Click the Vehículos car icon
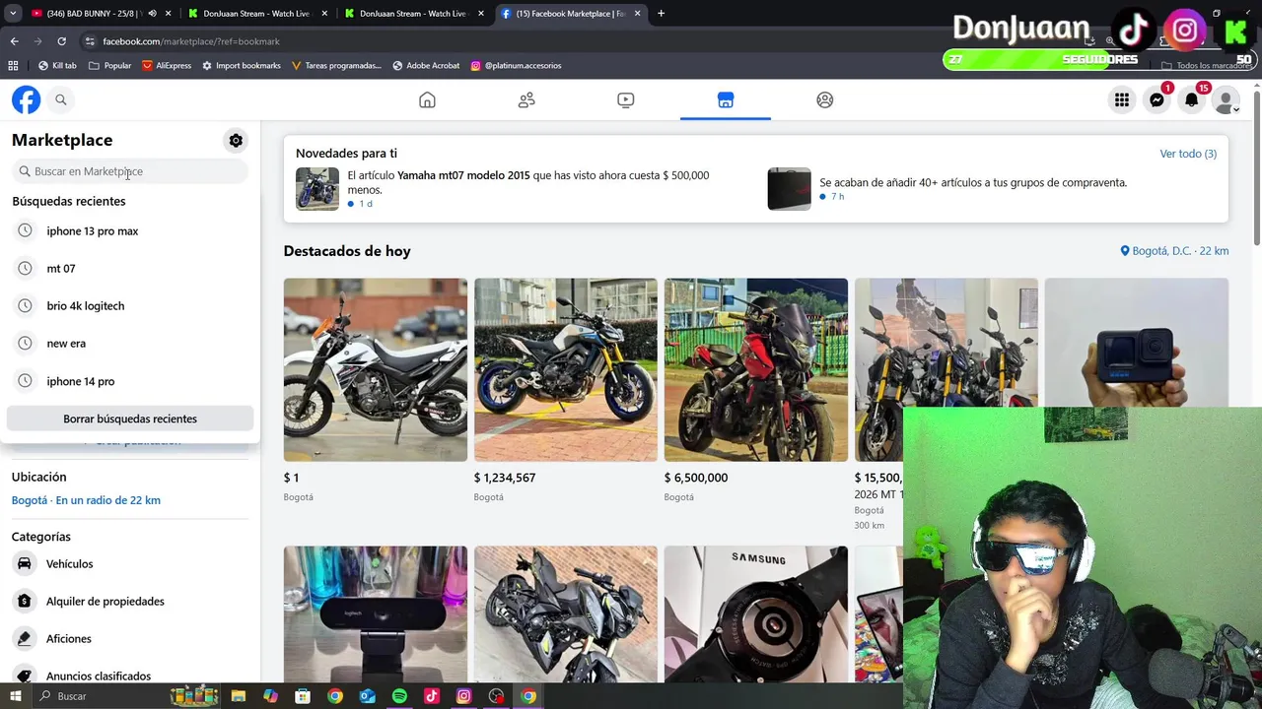The width and height of the screenshot is (1262, 709). click(25, 563)
